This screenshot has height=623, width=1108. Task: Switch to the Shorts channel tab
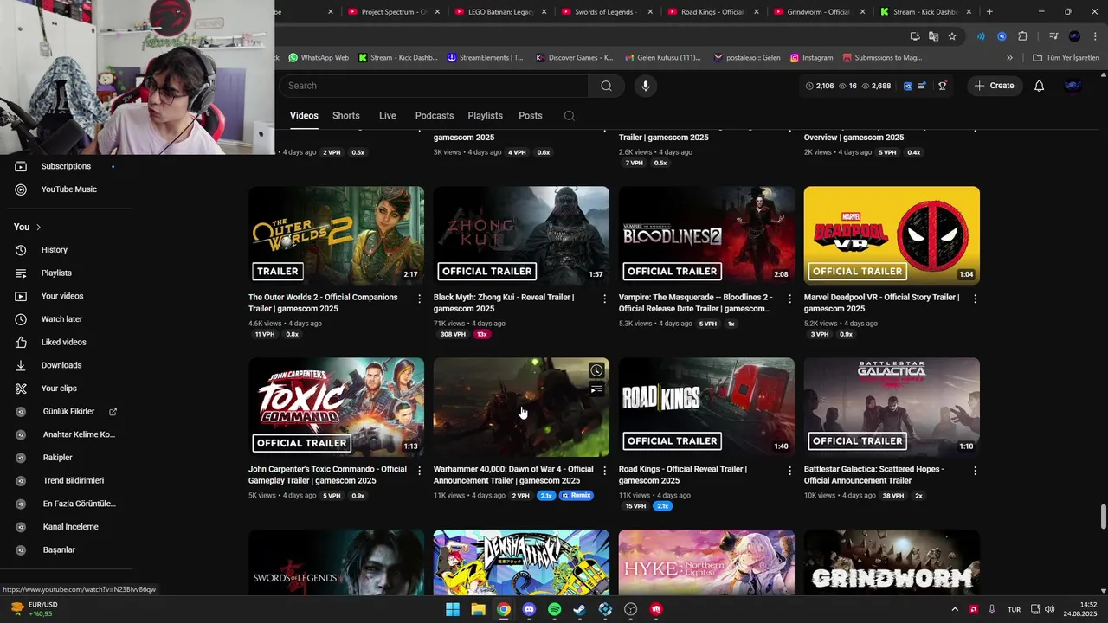click(345, 116)
